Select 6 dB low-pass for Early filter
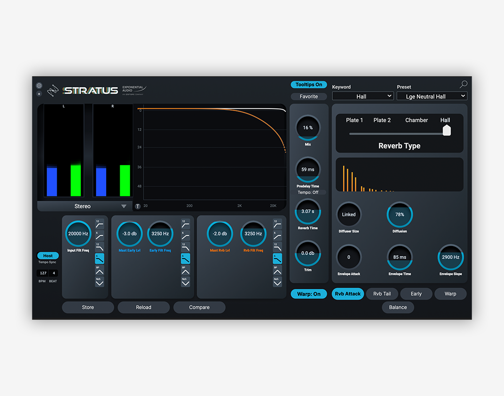This screenshot has height=396, width=504. 186,259
